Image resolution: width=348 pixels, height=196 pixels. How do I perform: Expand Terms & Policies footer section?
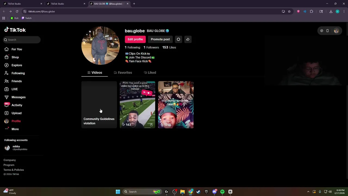(x=14, y=170)
